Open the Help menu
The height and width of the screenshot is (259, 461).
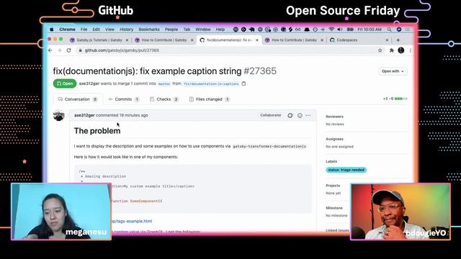220,29
